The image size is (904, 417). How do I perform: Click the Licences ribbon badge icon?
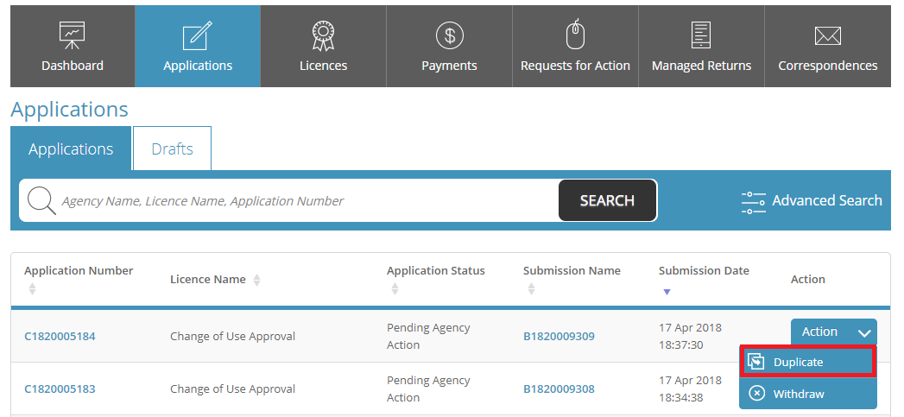323,35
